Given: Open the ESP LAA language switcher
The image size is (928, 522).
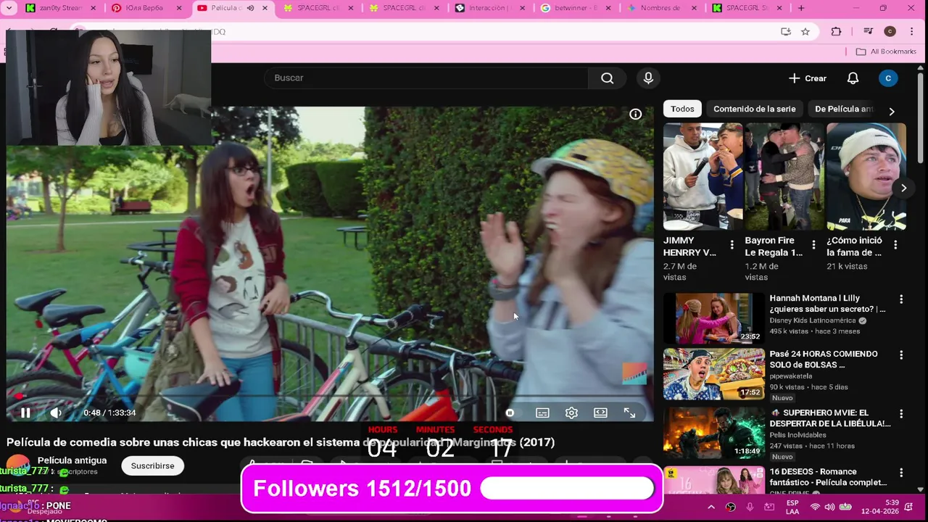Looking at the screenshot, I should pos(792,507).
